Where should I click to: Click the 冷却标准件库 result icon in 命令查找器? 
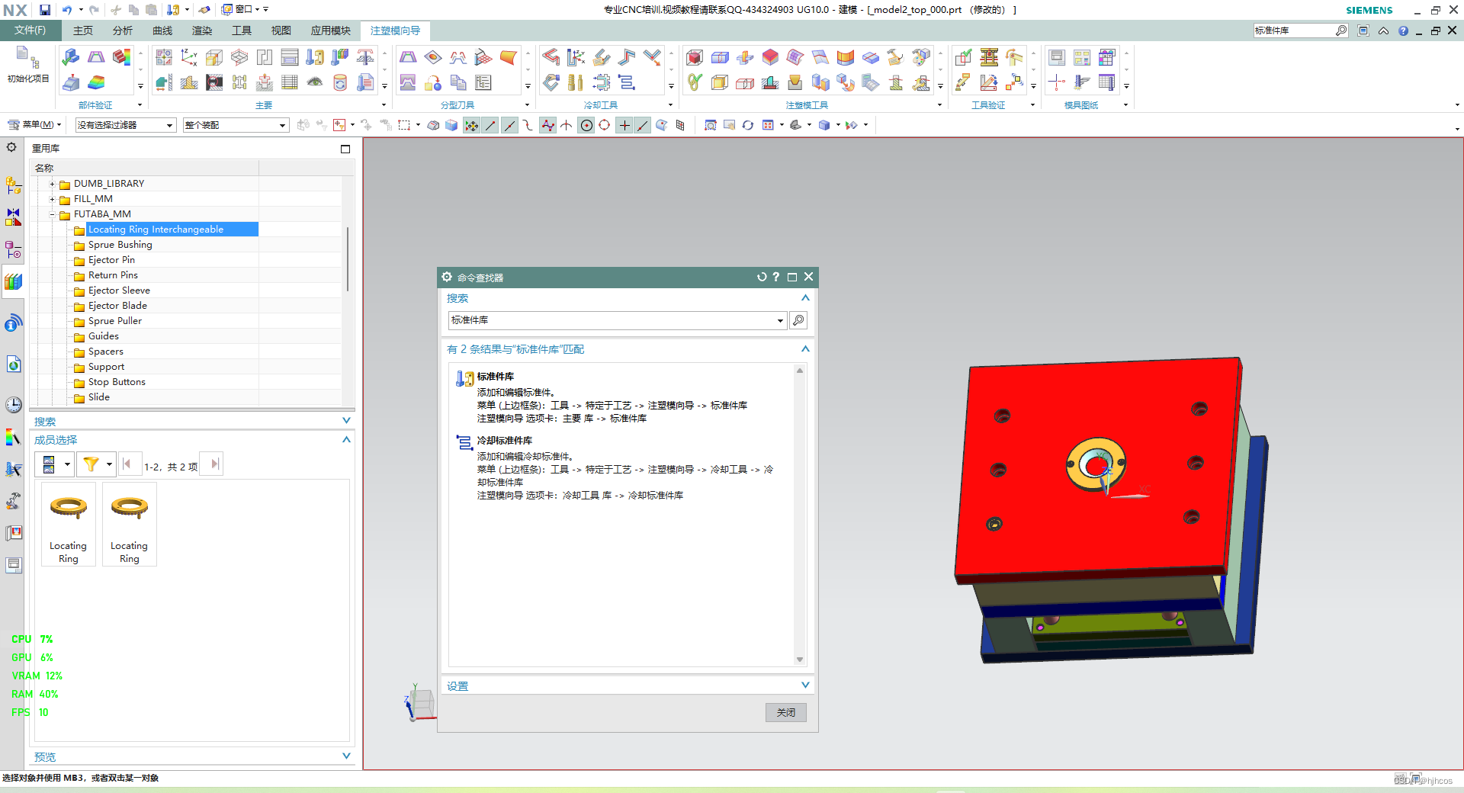pos(464,442)
